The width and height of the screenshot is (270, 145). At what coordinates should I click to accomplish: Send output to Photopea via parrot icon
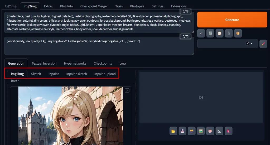click(x=229, y=131)
